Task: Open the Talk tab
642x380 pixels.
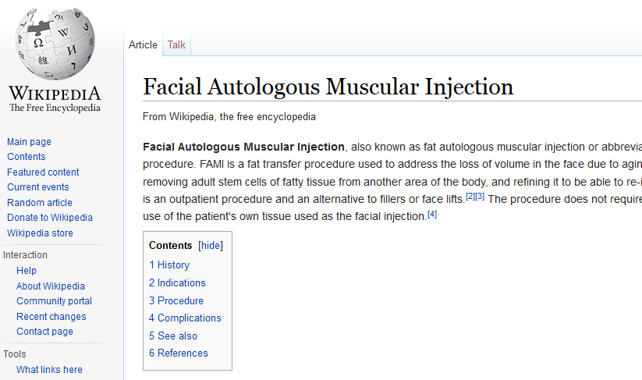Action: 176,44
